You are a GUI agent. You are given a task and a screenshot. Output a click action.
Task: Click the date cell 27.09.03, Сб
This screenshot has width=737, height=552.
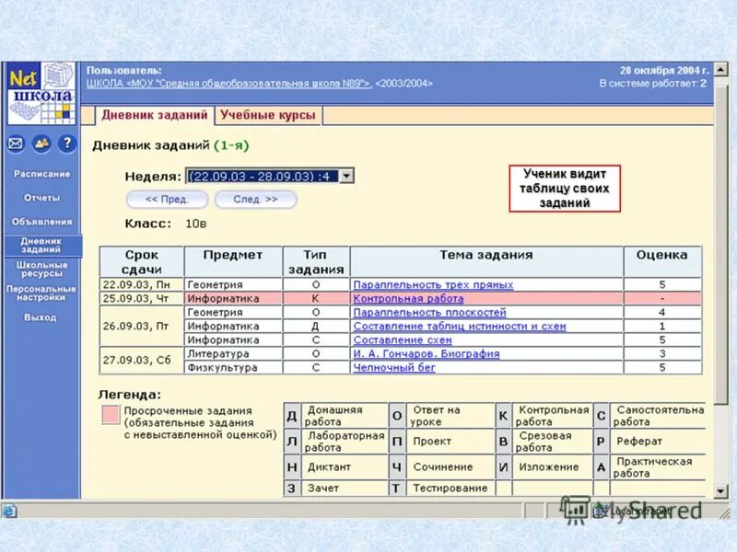142,360
